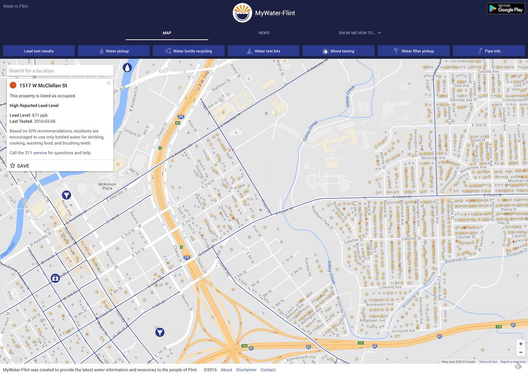Click the I-69 shield near Kennelworth Ave
This screenshot has width=528, height=377.
click(x=308, y=347)
